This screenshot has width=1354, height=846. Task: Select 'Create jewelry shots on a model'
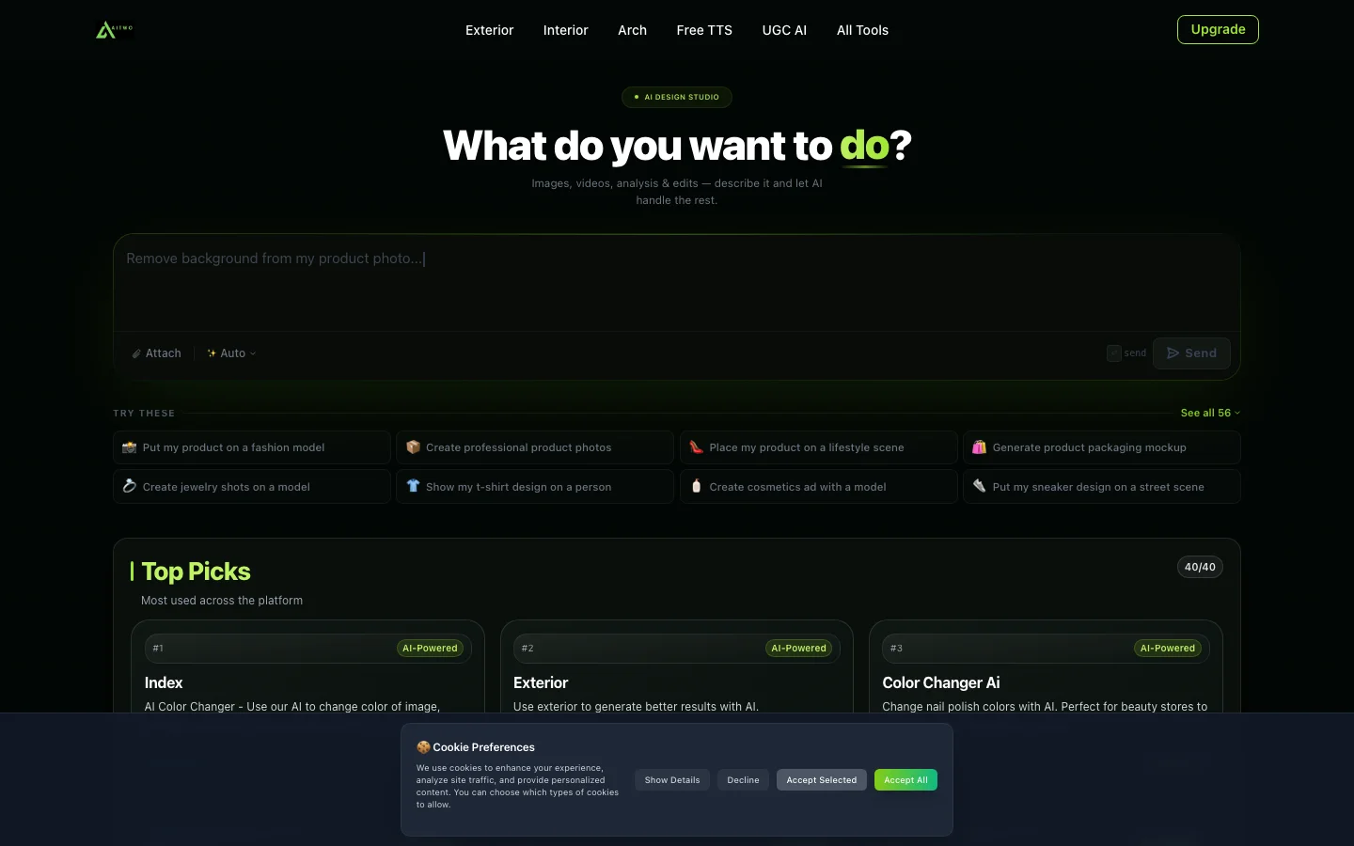pyautogui.click(x=252, y=486)
